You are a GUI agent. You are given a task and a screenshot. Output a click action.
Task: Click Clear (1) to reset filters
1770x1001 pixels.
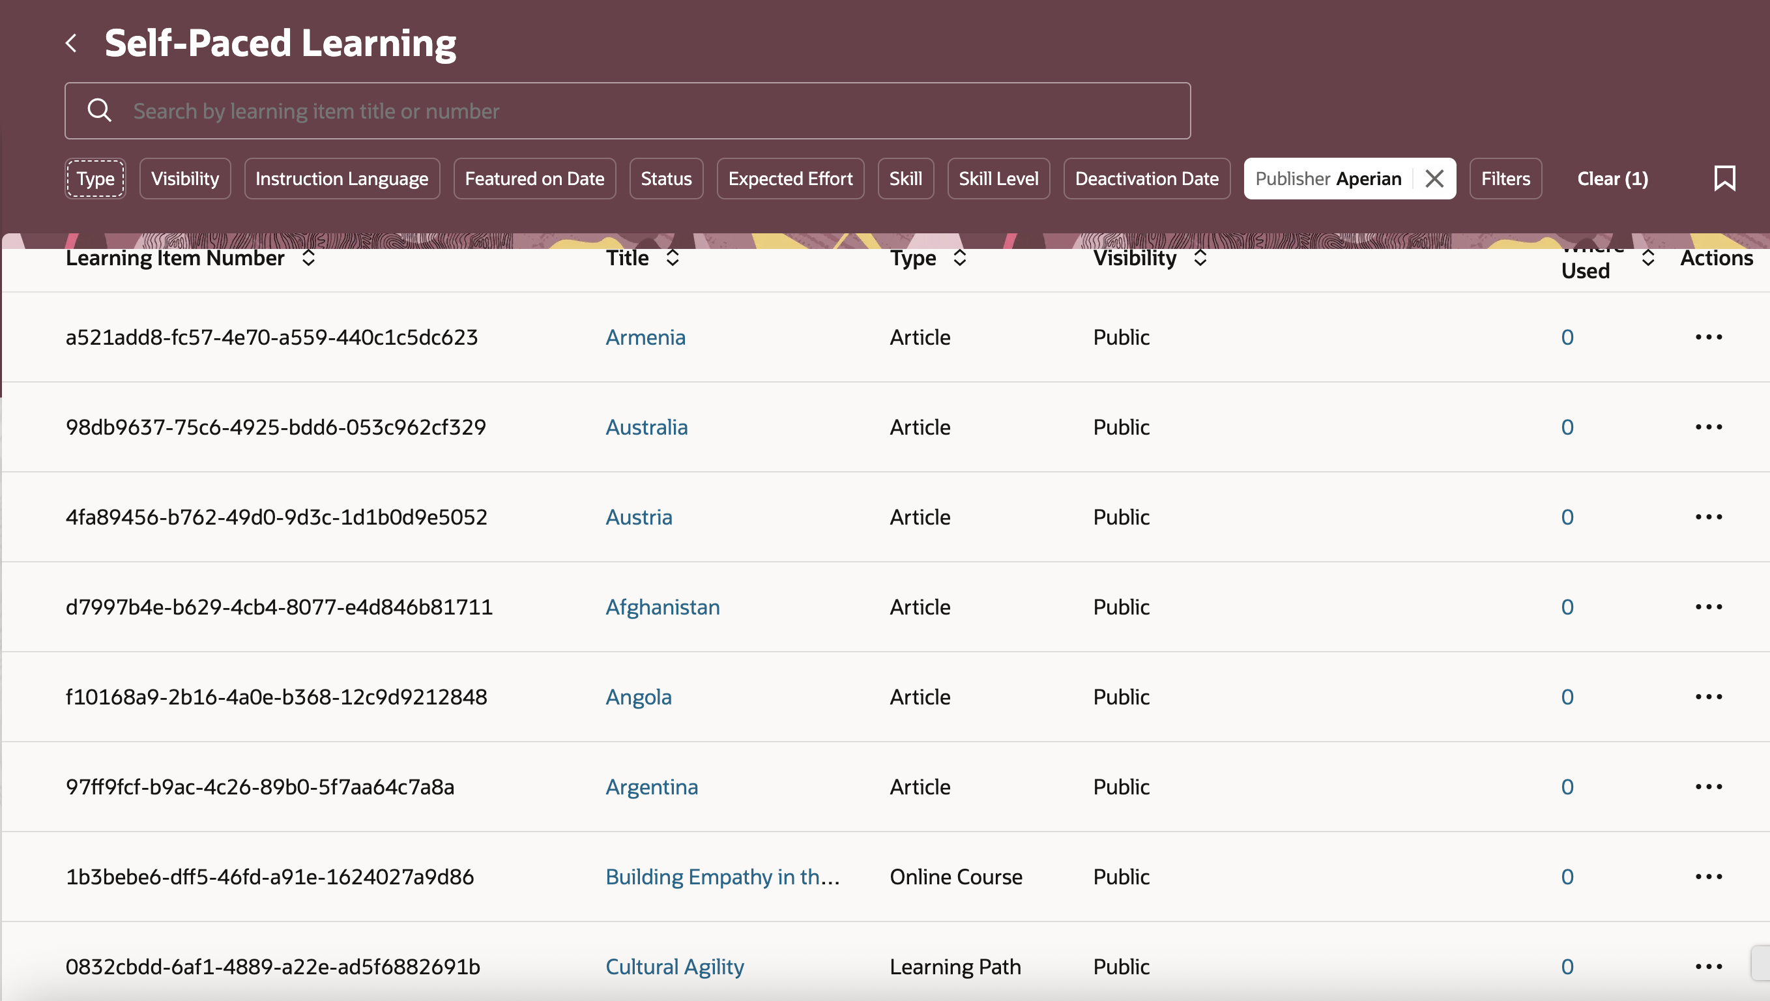pos(1612,179)
